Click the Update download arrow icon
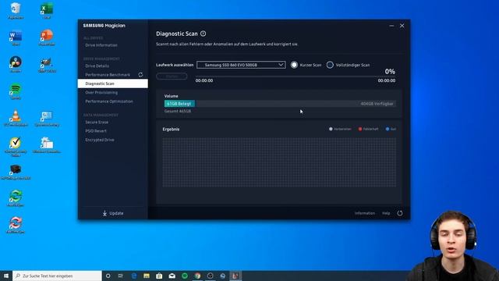 104,213
